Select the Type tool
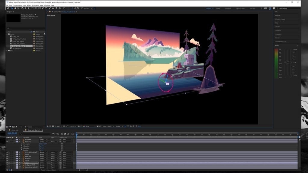 coord(45,8)
